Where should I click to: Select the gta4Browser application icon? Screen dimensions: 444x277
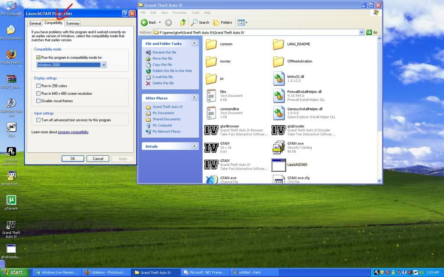coord(211,130)
